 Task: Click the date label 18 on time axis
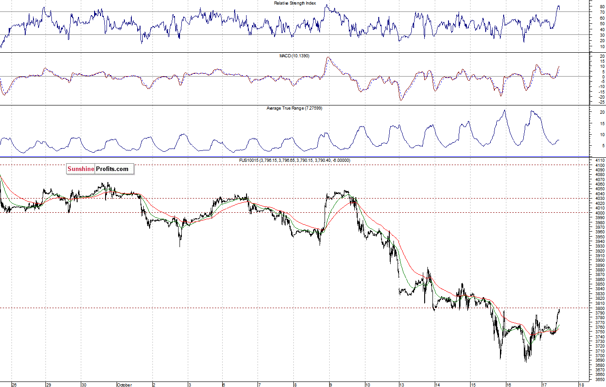point(581,385)
